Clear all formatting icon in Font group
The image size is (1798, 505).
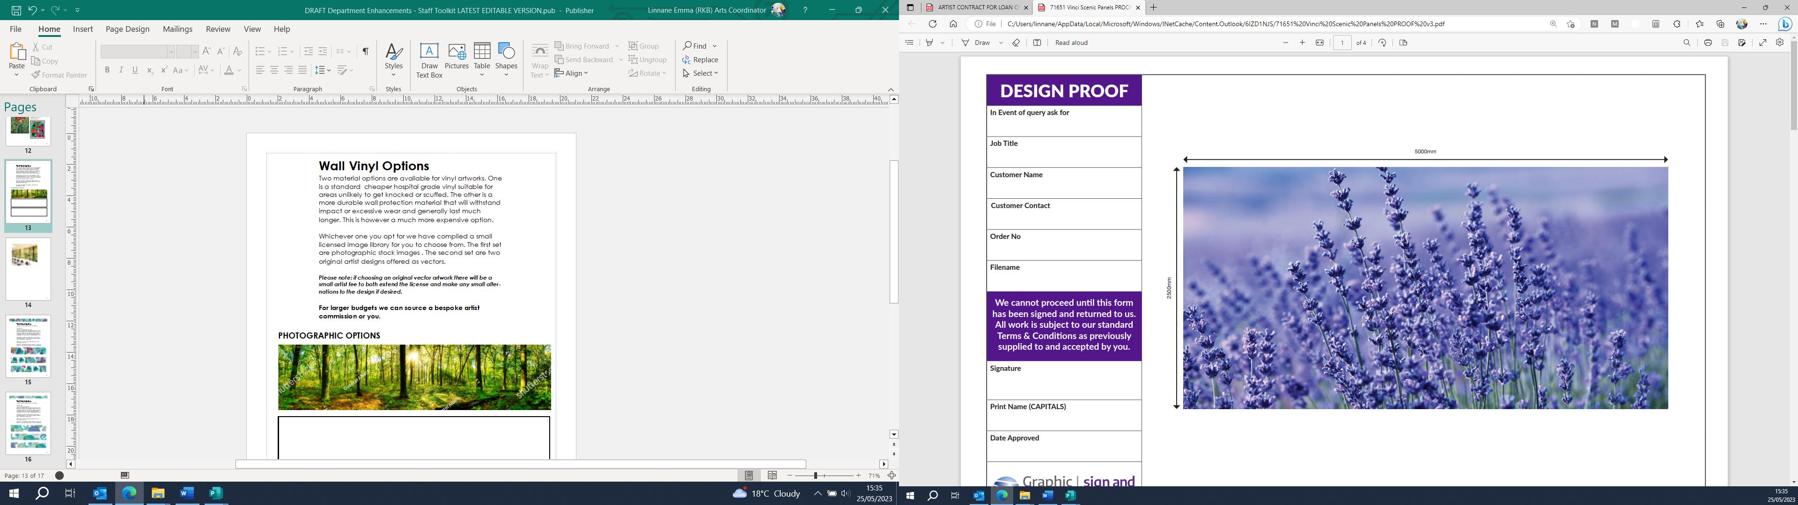(x=237, y=51)
